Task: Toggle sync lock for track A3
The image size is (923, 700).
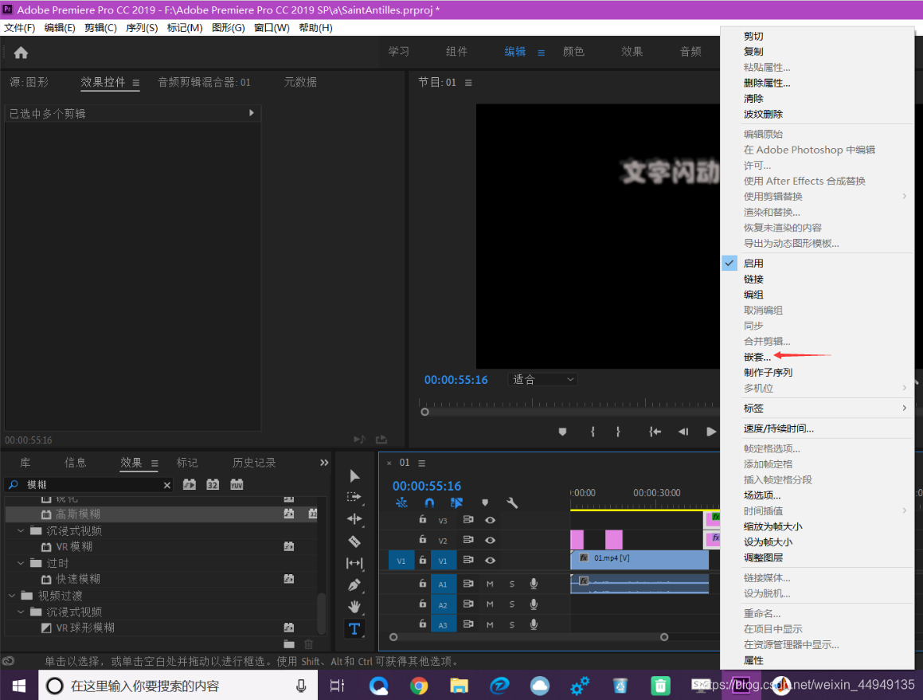Action: coord(468,624)
